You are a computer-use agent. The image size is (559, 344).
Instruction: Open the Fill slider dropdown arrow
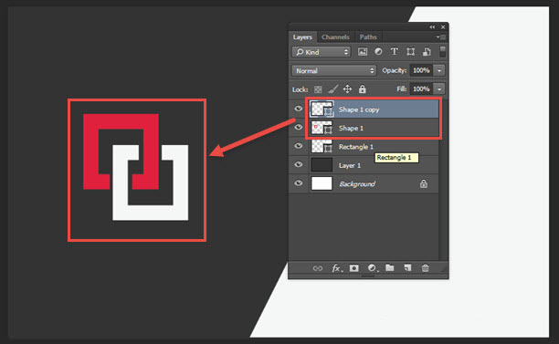439,89
